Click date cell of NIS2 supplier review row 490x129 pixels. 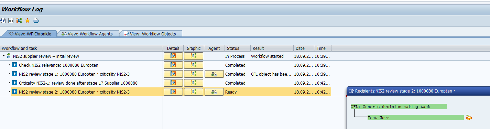[x=303, y=56]
